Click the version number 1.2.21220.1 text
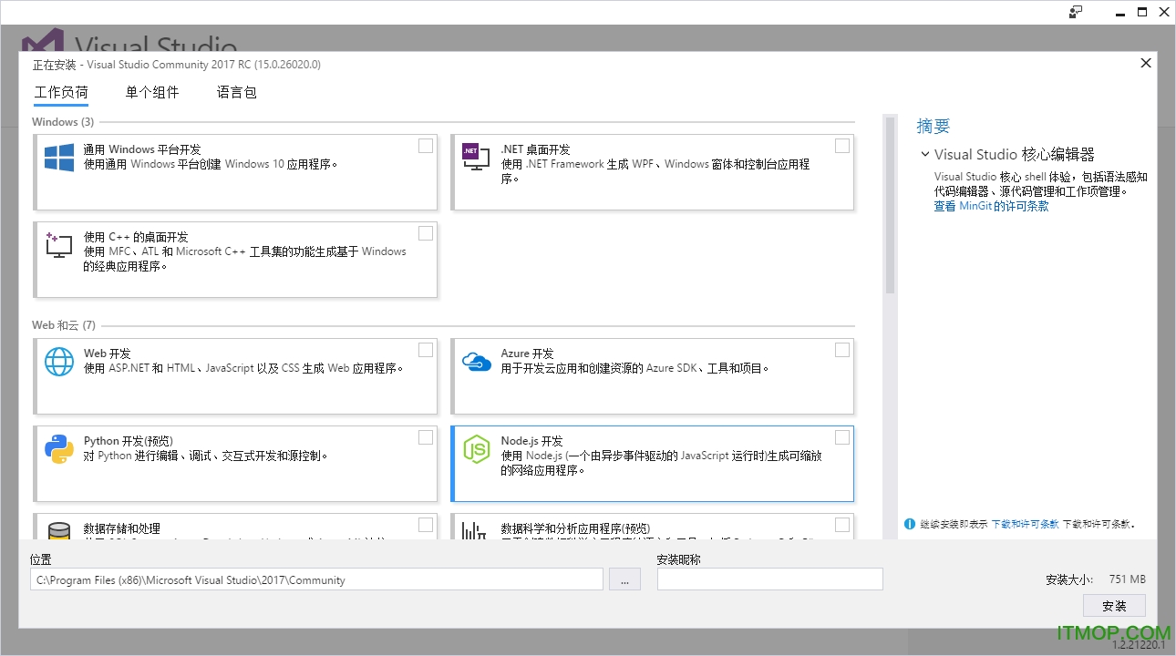The height and width of the screenshot is (656, 1176). tap(1139, 645)
